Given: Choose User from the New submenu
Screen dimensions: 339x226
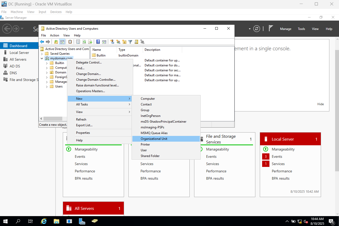Looking at the screenshot, I should pyautogui.click(x=166, y=150).
